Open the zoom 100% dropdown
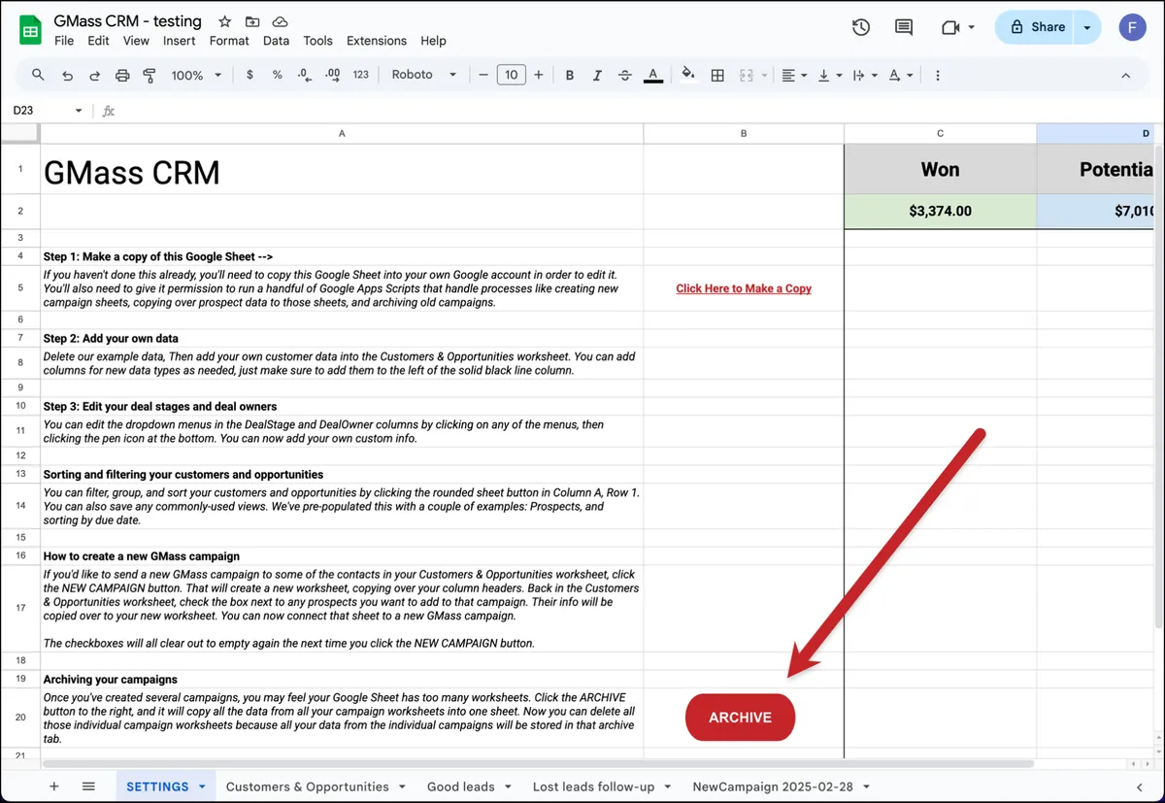The width and height of the screenshot is (1165, 803). (x=196, y=75)
